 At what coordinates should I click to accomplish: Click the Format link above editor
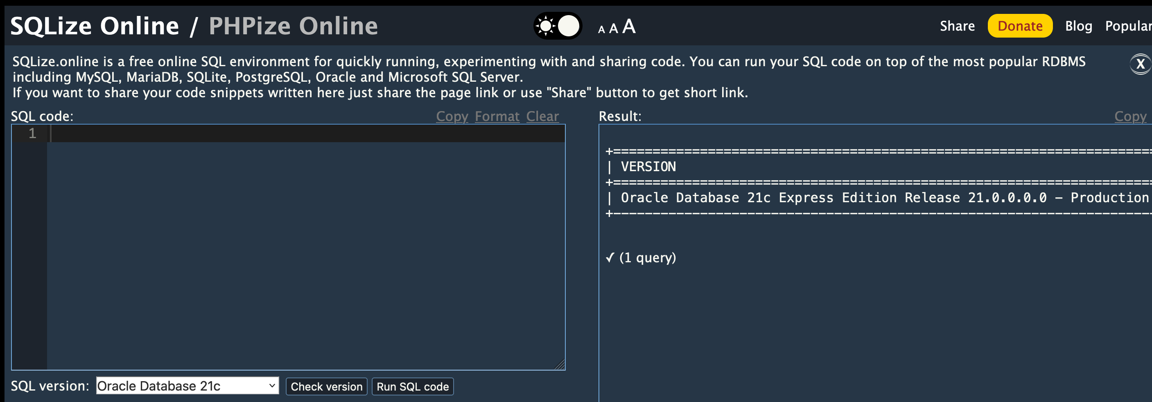click(497, 116)
